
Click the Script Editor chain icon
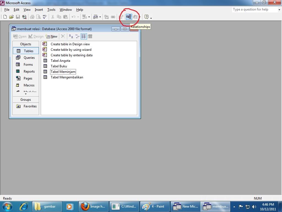click(x=113, y=17)
